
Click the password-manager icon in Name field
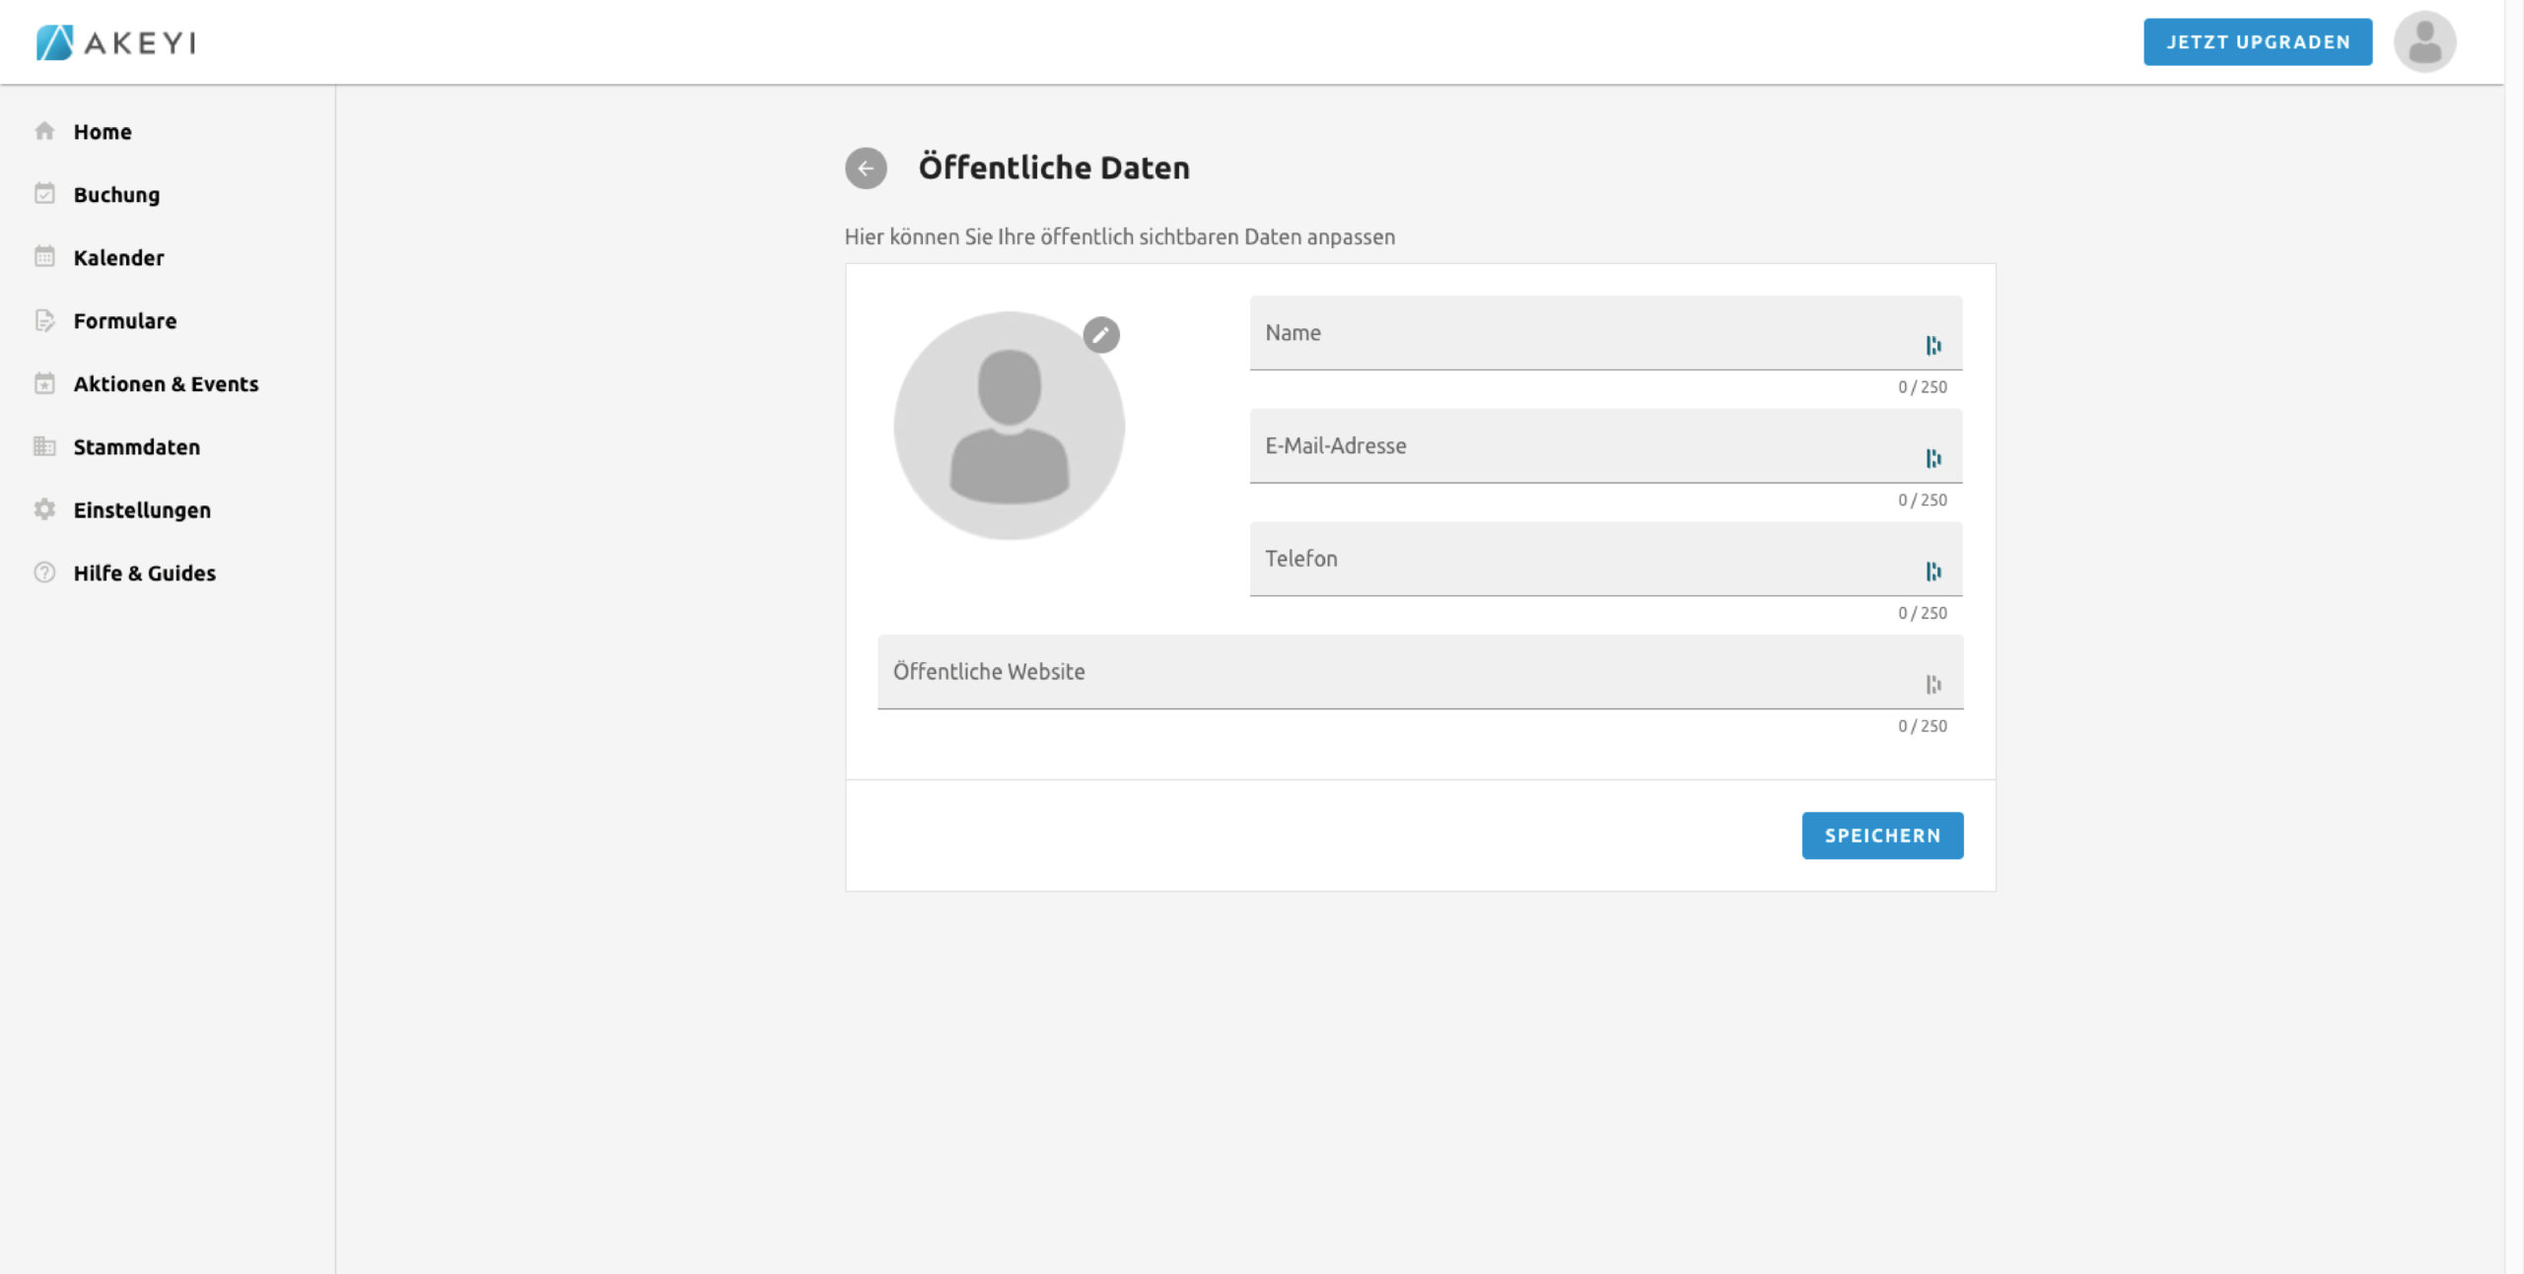point(1933,345)
